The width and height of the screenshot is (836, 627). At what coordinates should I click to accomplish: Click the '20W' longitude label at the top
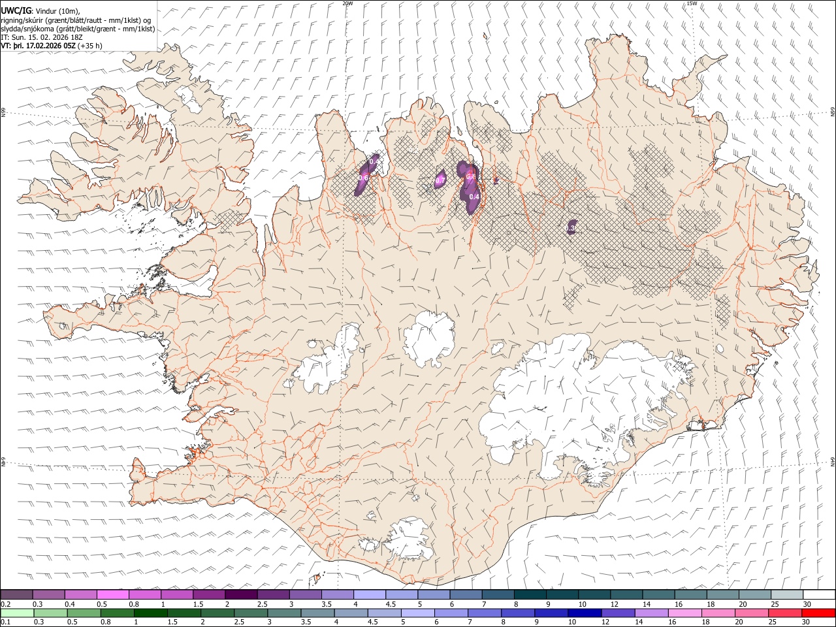click(x=347, y=3)
